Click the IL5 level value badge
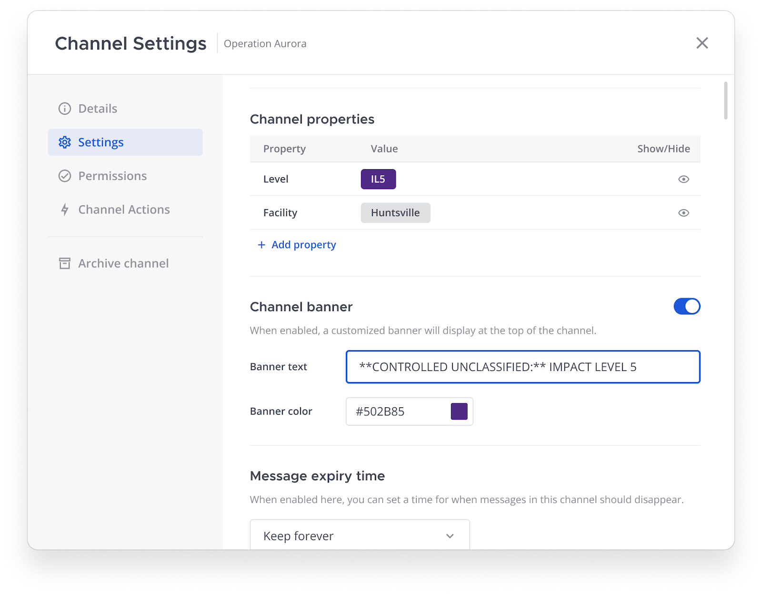Screen dimensions: 762x594 (x=378, y=179)
